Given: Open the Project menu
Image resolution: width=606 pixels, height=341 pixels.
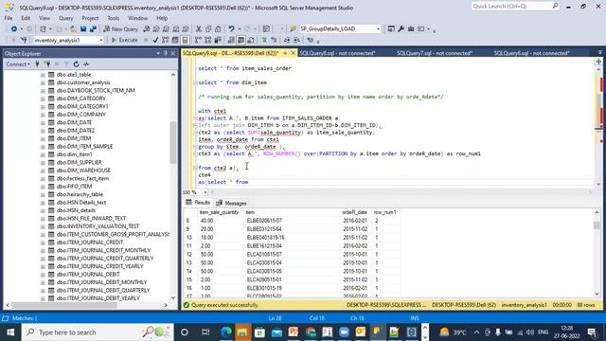Looking at the screenshot, I should pos(90,18).
